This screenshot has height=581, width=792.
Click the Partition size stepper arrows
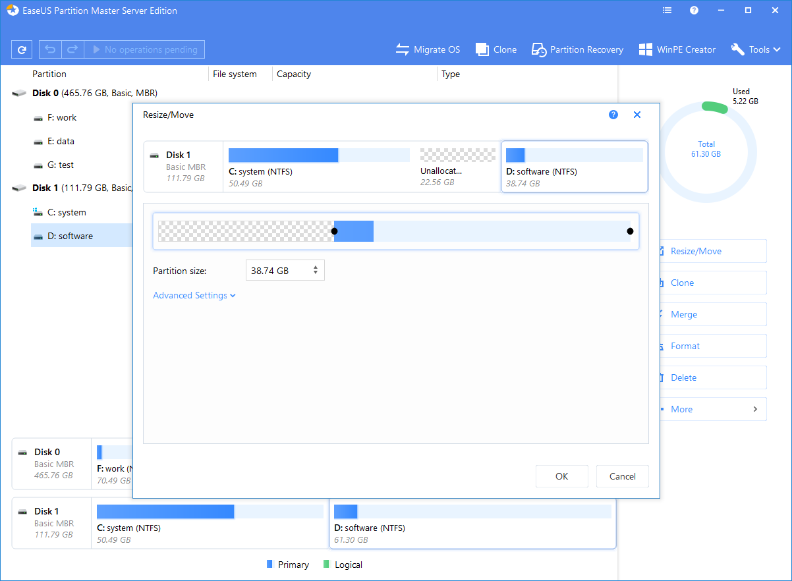pyautogui.click(x=316, y=270)
